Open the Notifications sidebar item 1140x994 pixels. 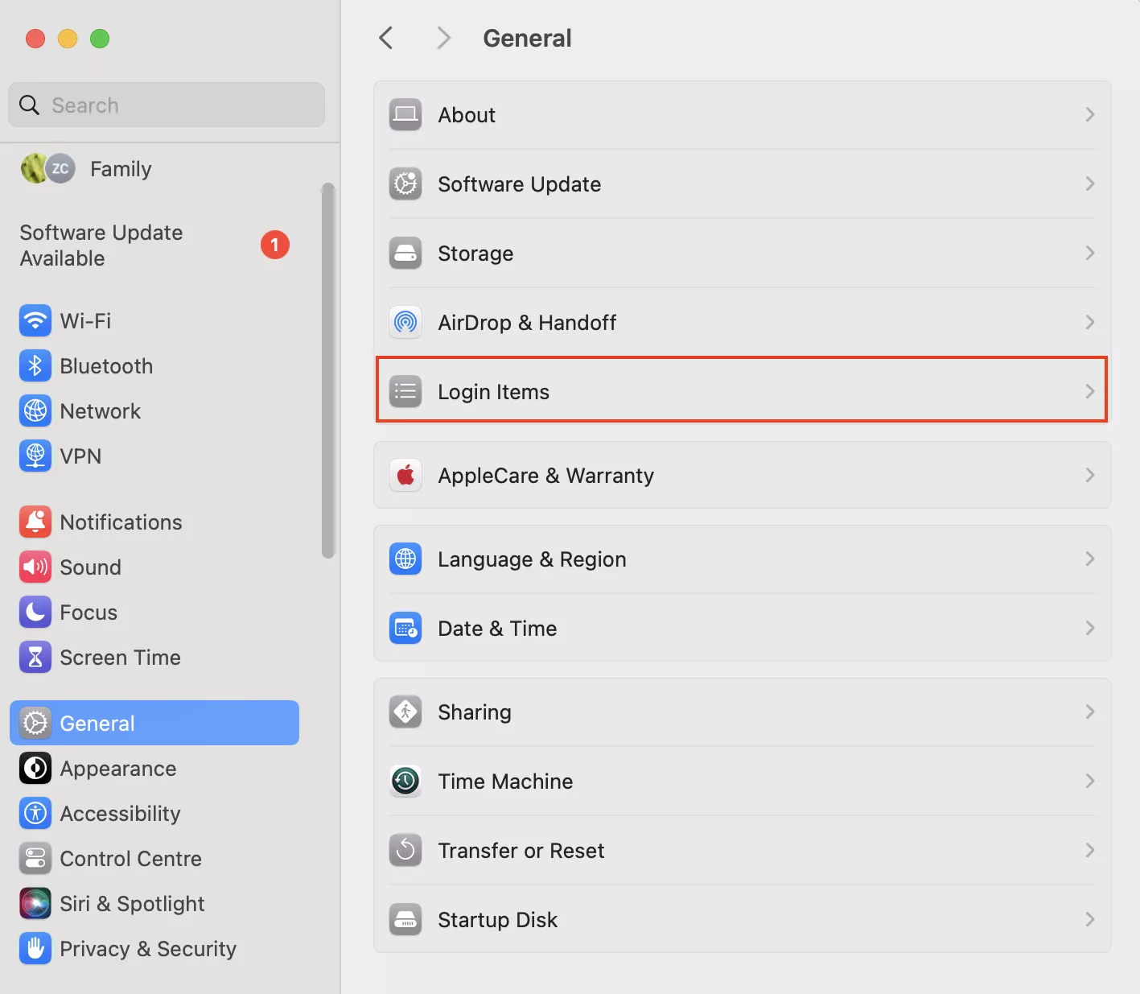tap(121, 522)
